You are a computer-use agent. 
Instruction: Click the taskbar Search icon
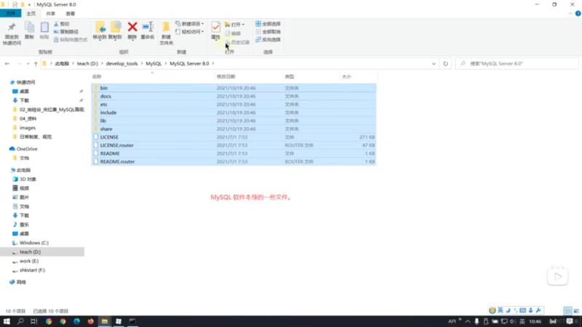[x=20, y=321]
